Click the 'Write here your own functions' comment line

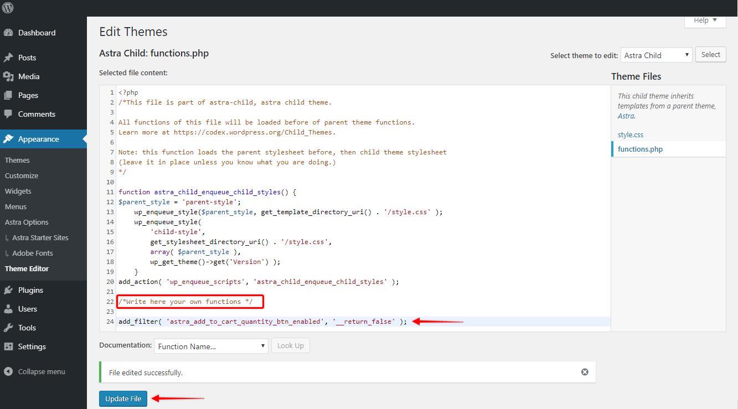(x=185, y=302)
